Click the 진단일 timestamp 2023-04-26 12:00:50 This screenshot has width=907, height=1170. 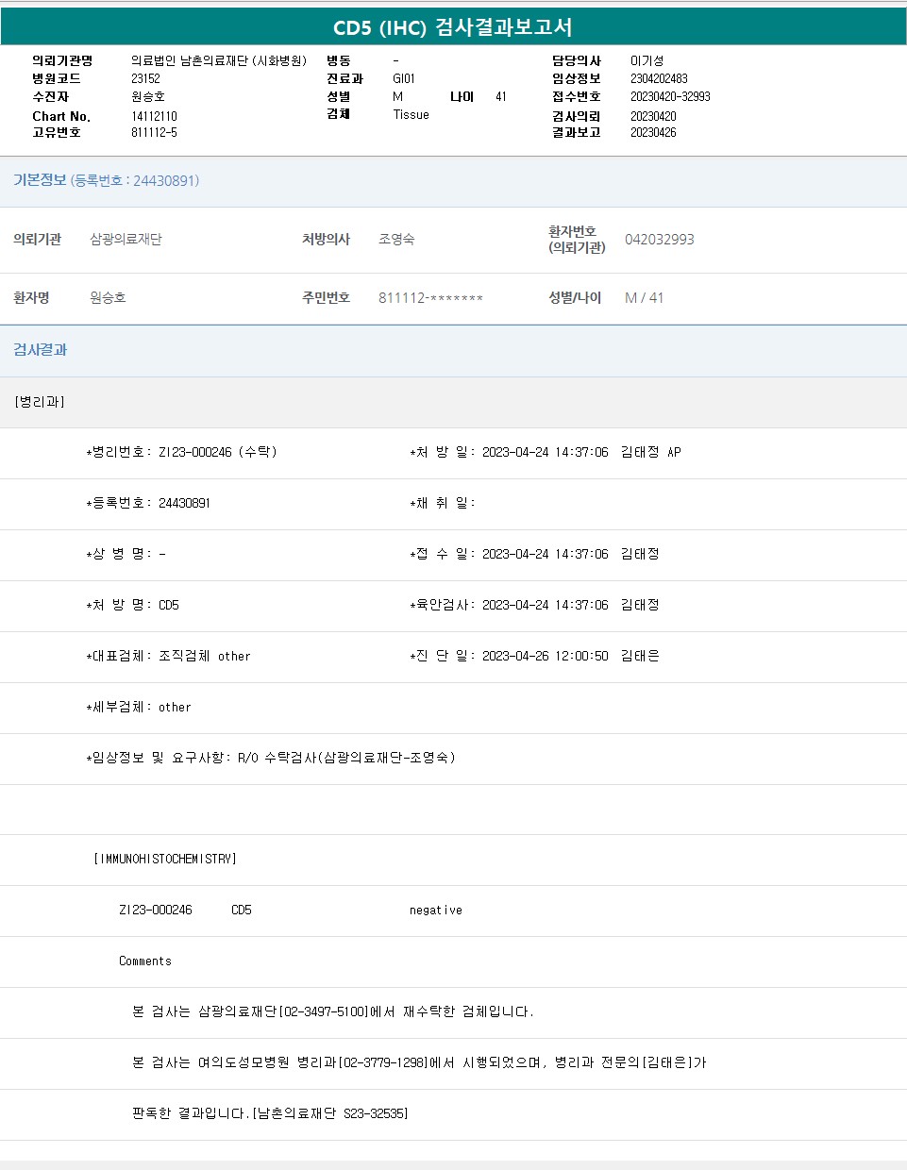pos(545,657)
